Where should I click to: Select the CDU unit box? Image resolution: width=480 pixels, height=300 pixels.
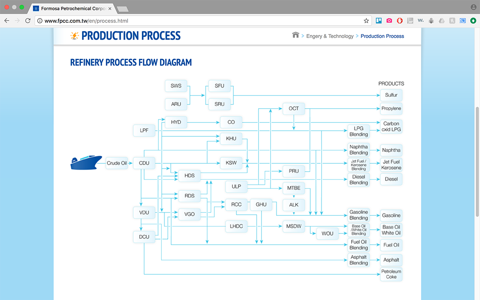144,163
